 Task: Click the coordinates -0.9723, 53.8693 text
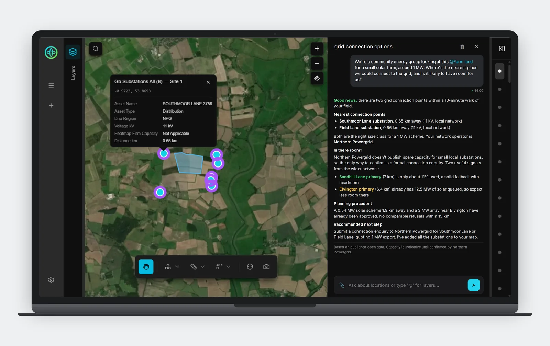133,91
